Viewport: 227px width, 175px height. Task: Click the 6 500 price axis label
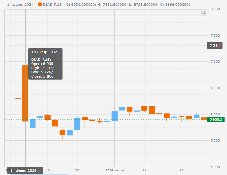(214, 88)
